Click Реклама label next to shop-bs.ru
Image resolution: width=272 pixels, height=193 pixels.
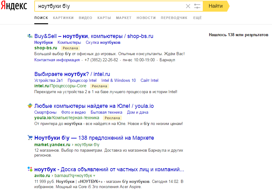coord(70,48)
